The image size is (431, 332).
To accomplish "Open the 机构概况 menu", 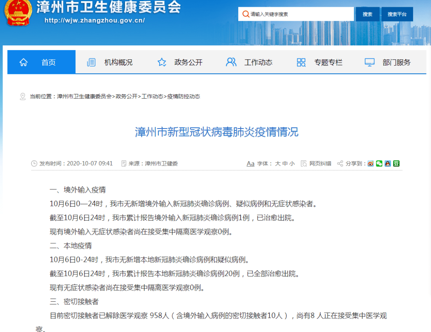I will 110,62.
